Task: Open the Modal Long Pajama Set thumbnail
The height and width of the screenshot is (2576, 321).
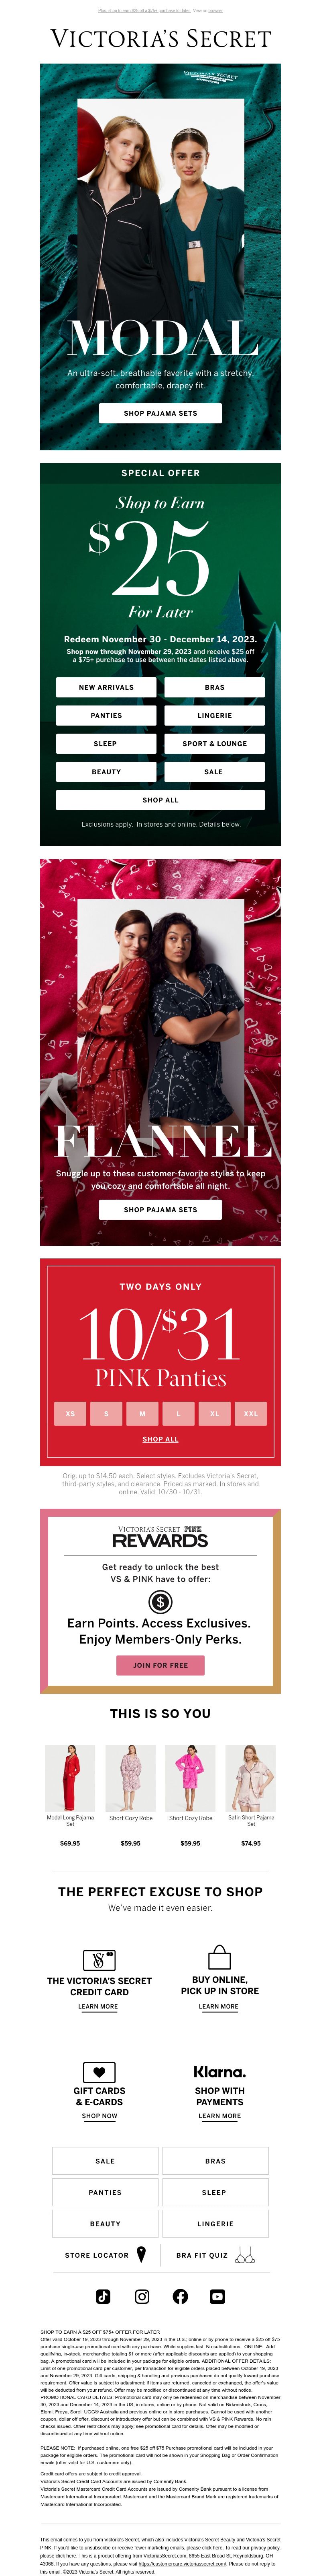Action: tap(70, 1778)
